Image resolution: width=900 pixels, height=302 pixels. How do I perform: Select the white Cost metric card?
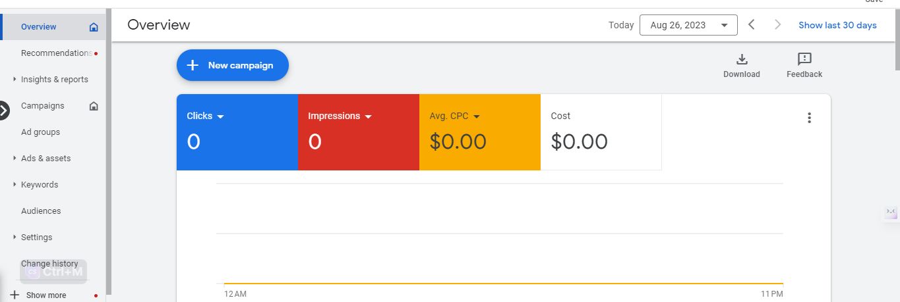click(601, 132)
